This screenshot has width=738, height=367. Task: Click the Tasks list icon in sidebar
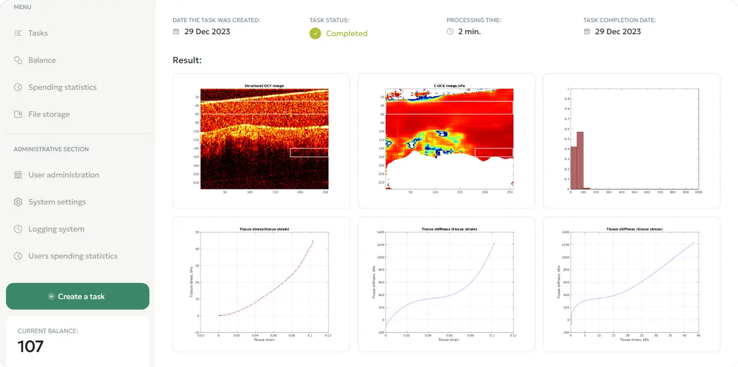tap(18, 34)
